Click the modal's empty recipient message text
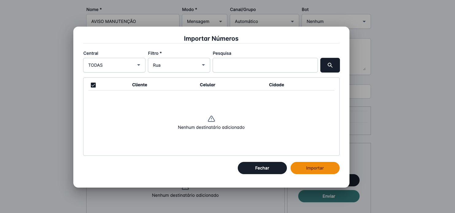The width and height of the screenshot is (455, 213). (x=211, y=127)
